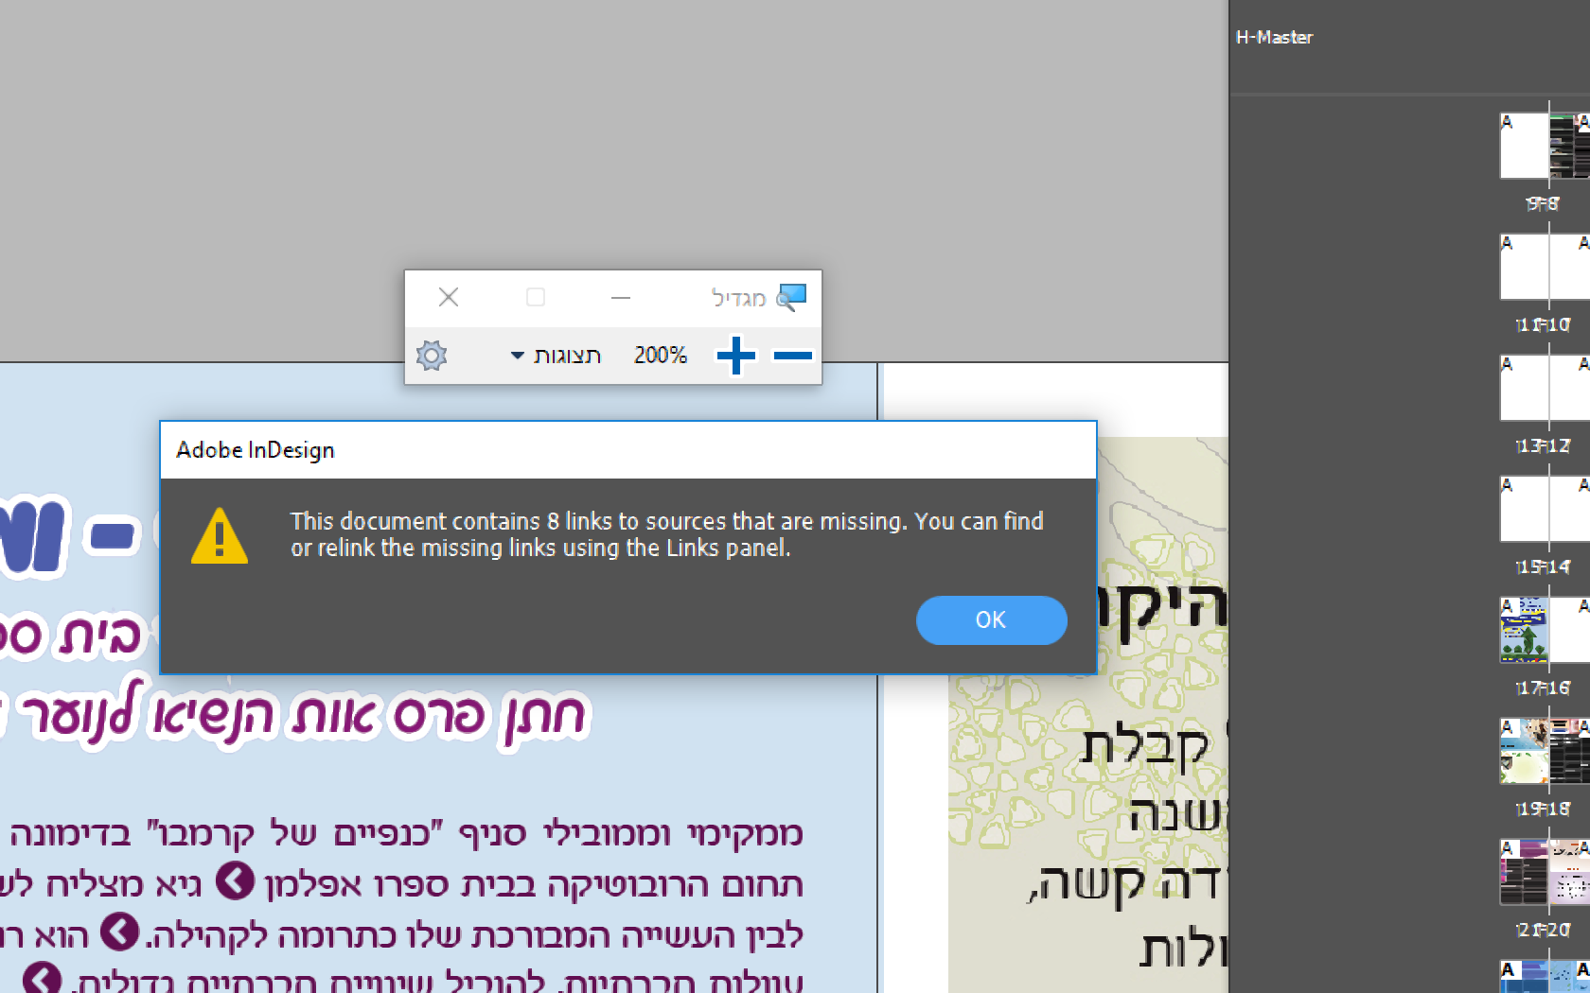Click the Magnifier maximize button
This screenshot has width=1590, height=993.
pos(536,298)
